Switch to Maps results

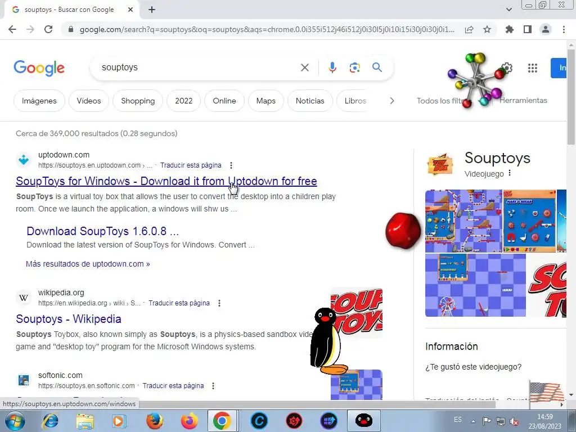[x=266, y=101]
